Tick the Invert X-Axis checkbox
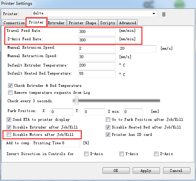The image size is (196, 181). click(x=86, y=154)
